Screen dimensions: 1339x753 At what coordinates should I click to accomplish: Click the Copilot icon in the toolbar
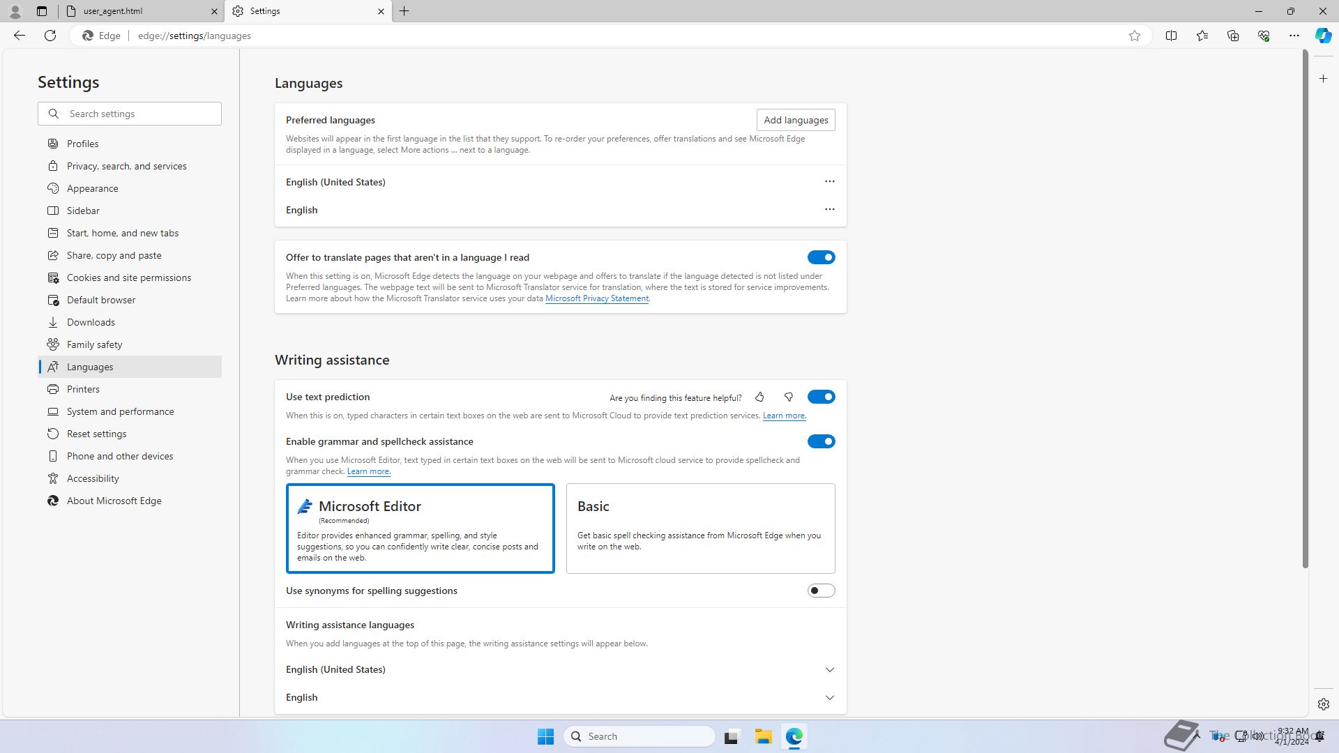coord(1323,36)
